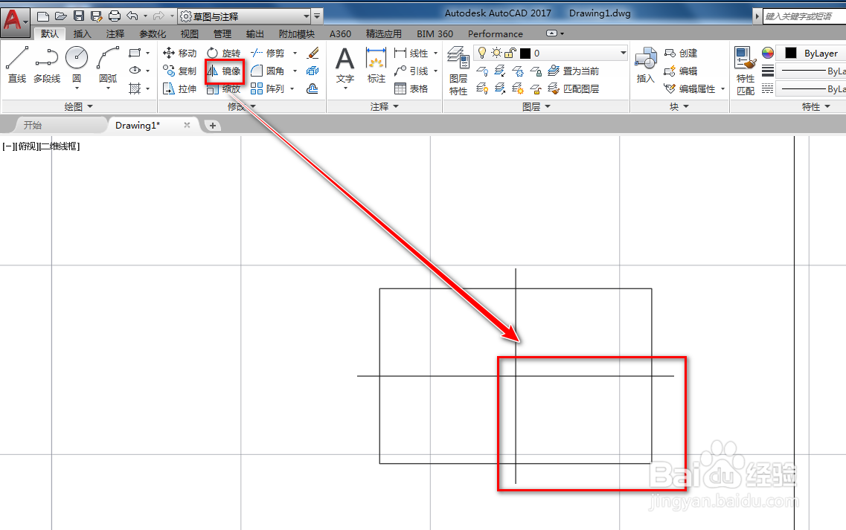Select the Trim (修剪) tool
Image resolution: width=846 pixels, height=530 pixels.
coord(268,53)
